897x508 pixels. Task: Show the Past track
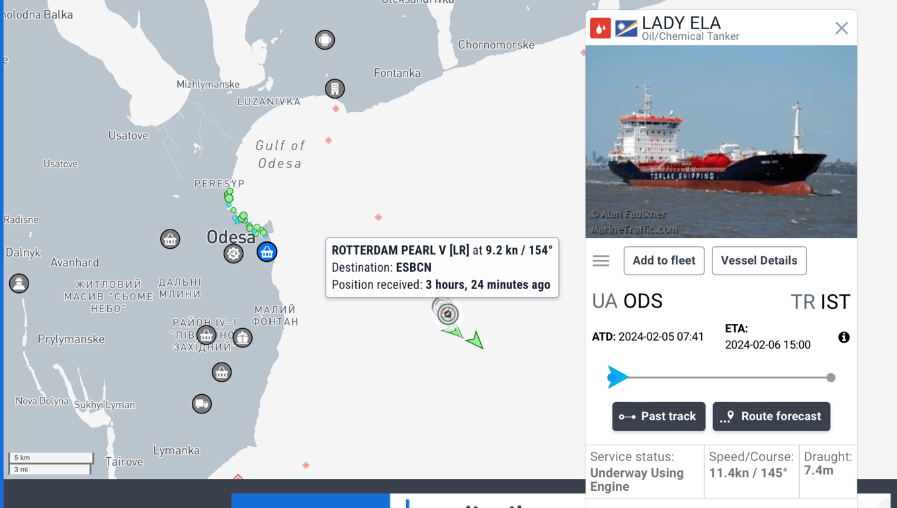pyautogui.click(x=658, y=417)
